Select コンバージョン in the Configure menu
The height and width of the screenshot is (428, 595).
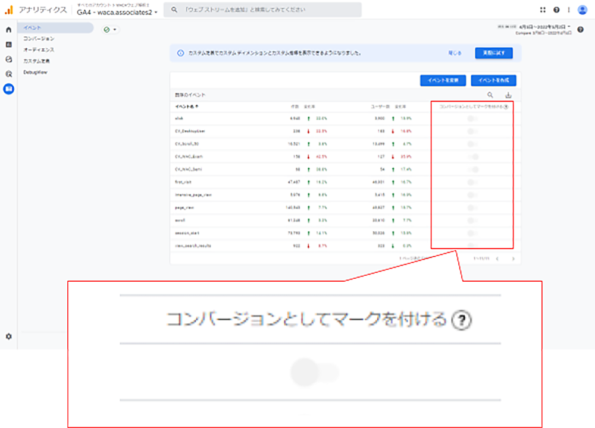click(39, 39)
